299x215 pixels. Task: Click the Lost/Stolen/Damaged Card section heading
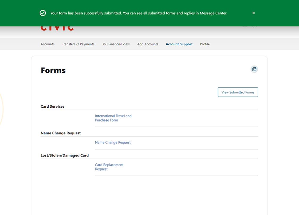click(65, 155)
